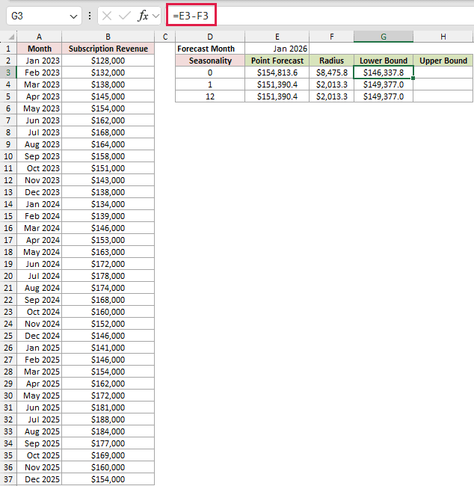The image size is (474, 486).
Task: Select column H header
Action: pyautogui.click(x=443, y=37)
